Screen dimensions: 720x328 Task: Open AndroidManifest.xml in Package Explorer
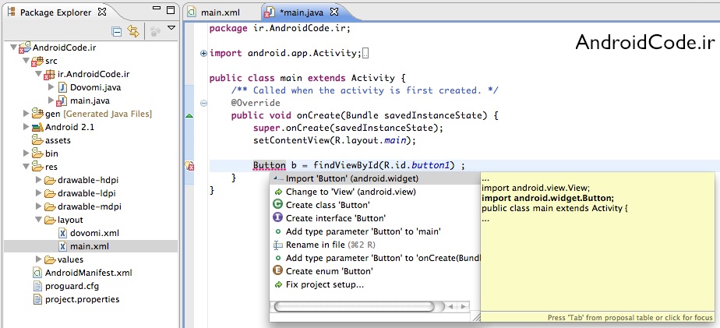[x=88, y=273]
